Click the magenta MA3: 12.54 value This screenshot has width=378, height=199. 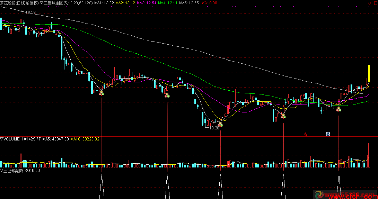click(x=146, y=3)
